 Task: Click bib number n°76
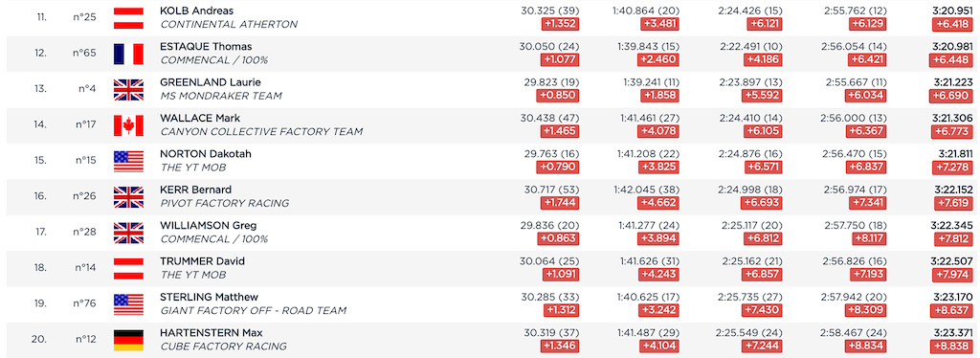84,303
